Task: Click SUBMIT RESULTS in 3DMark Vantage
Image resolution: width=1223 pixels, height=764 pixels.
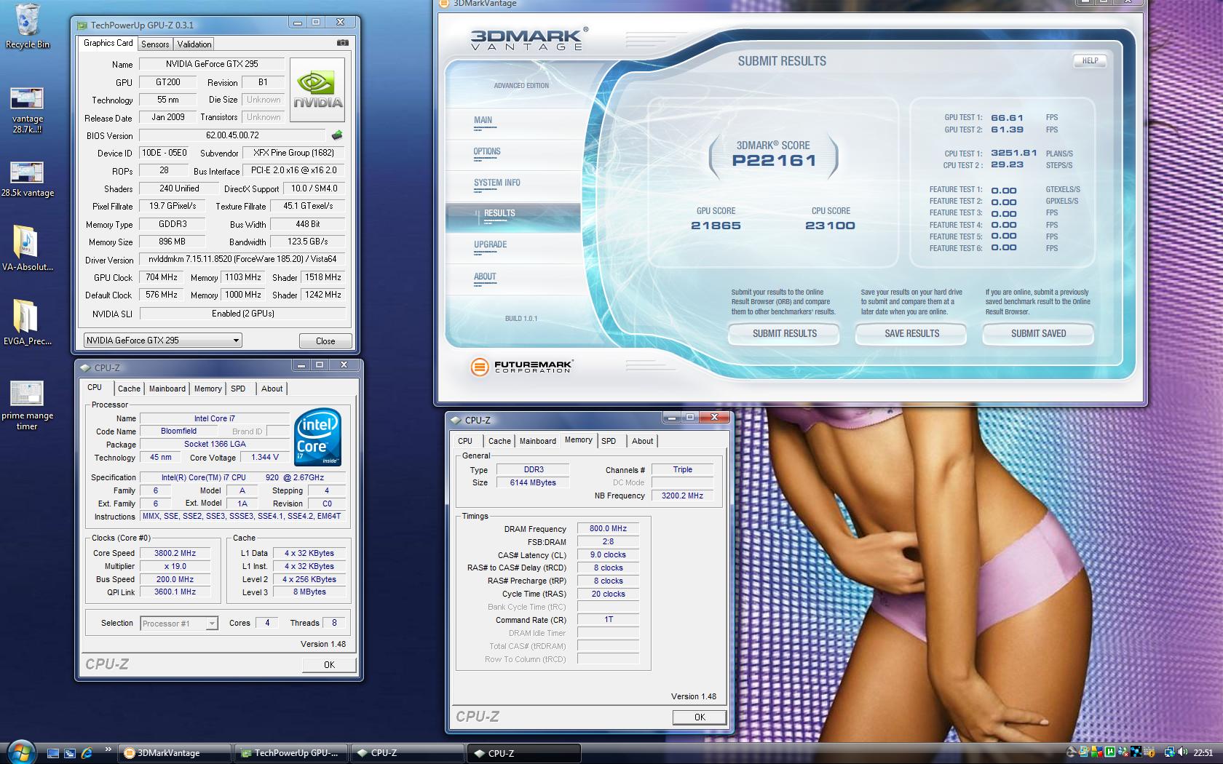Action: click(x=785, y=333)
